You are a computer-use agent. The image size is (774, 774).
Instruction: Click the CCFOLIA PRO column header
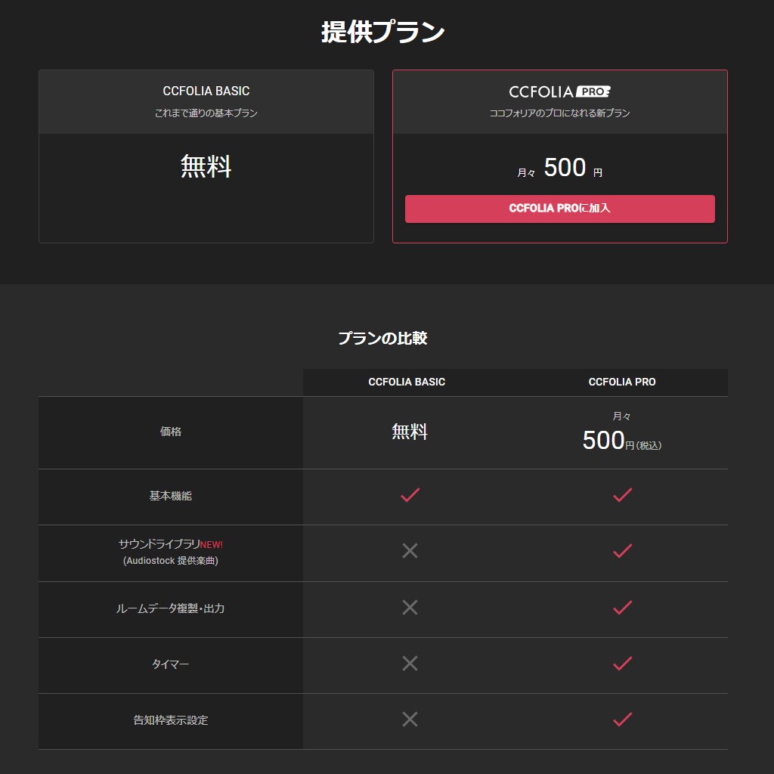(x=622, y=382)
